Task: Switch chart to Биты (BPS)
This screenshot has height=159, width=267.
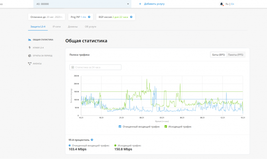Action: (218, 55)
